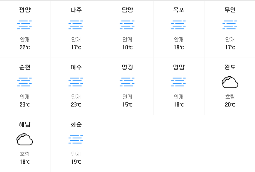Select the fog icon under 무안
The image size is (255, 172).
[230, 25]
